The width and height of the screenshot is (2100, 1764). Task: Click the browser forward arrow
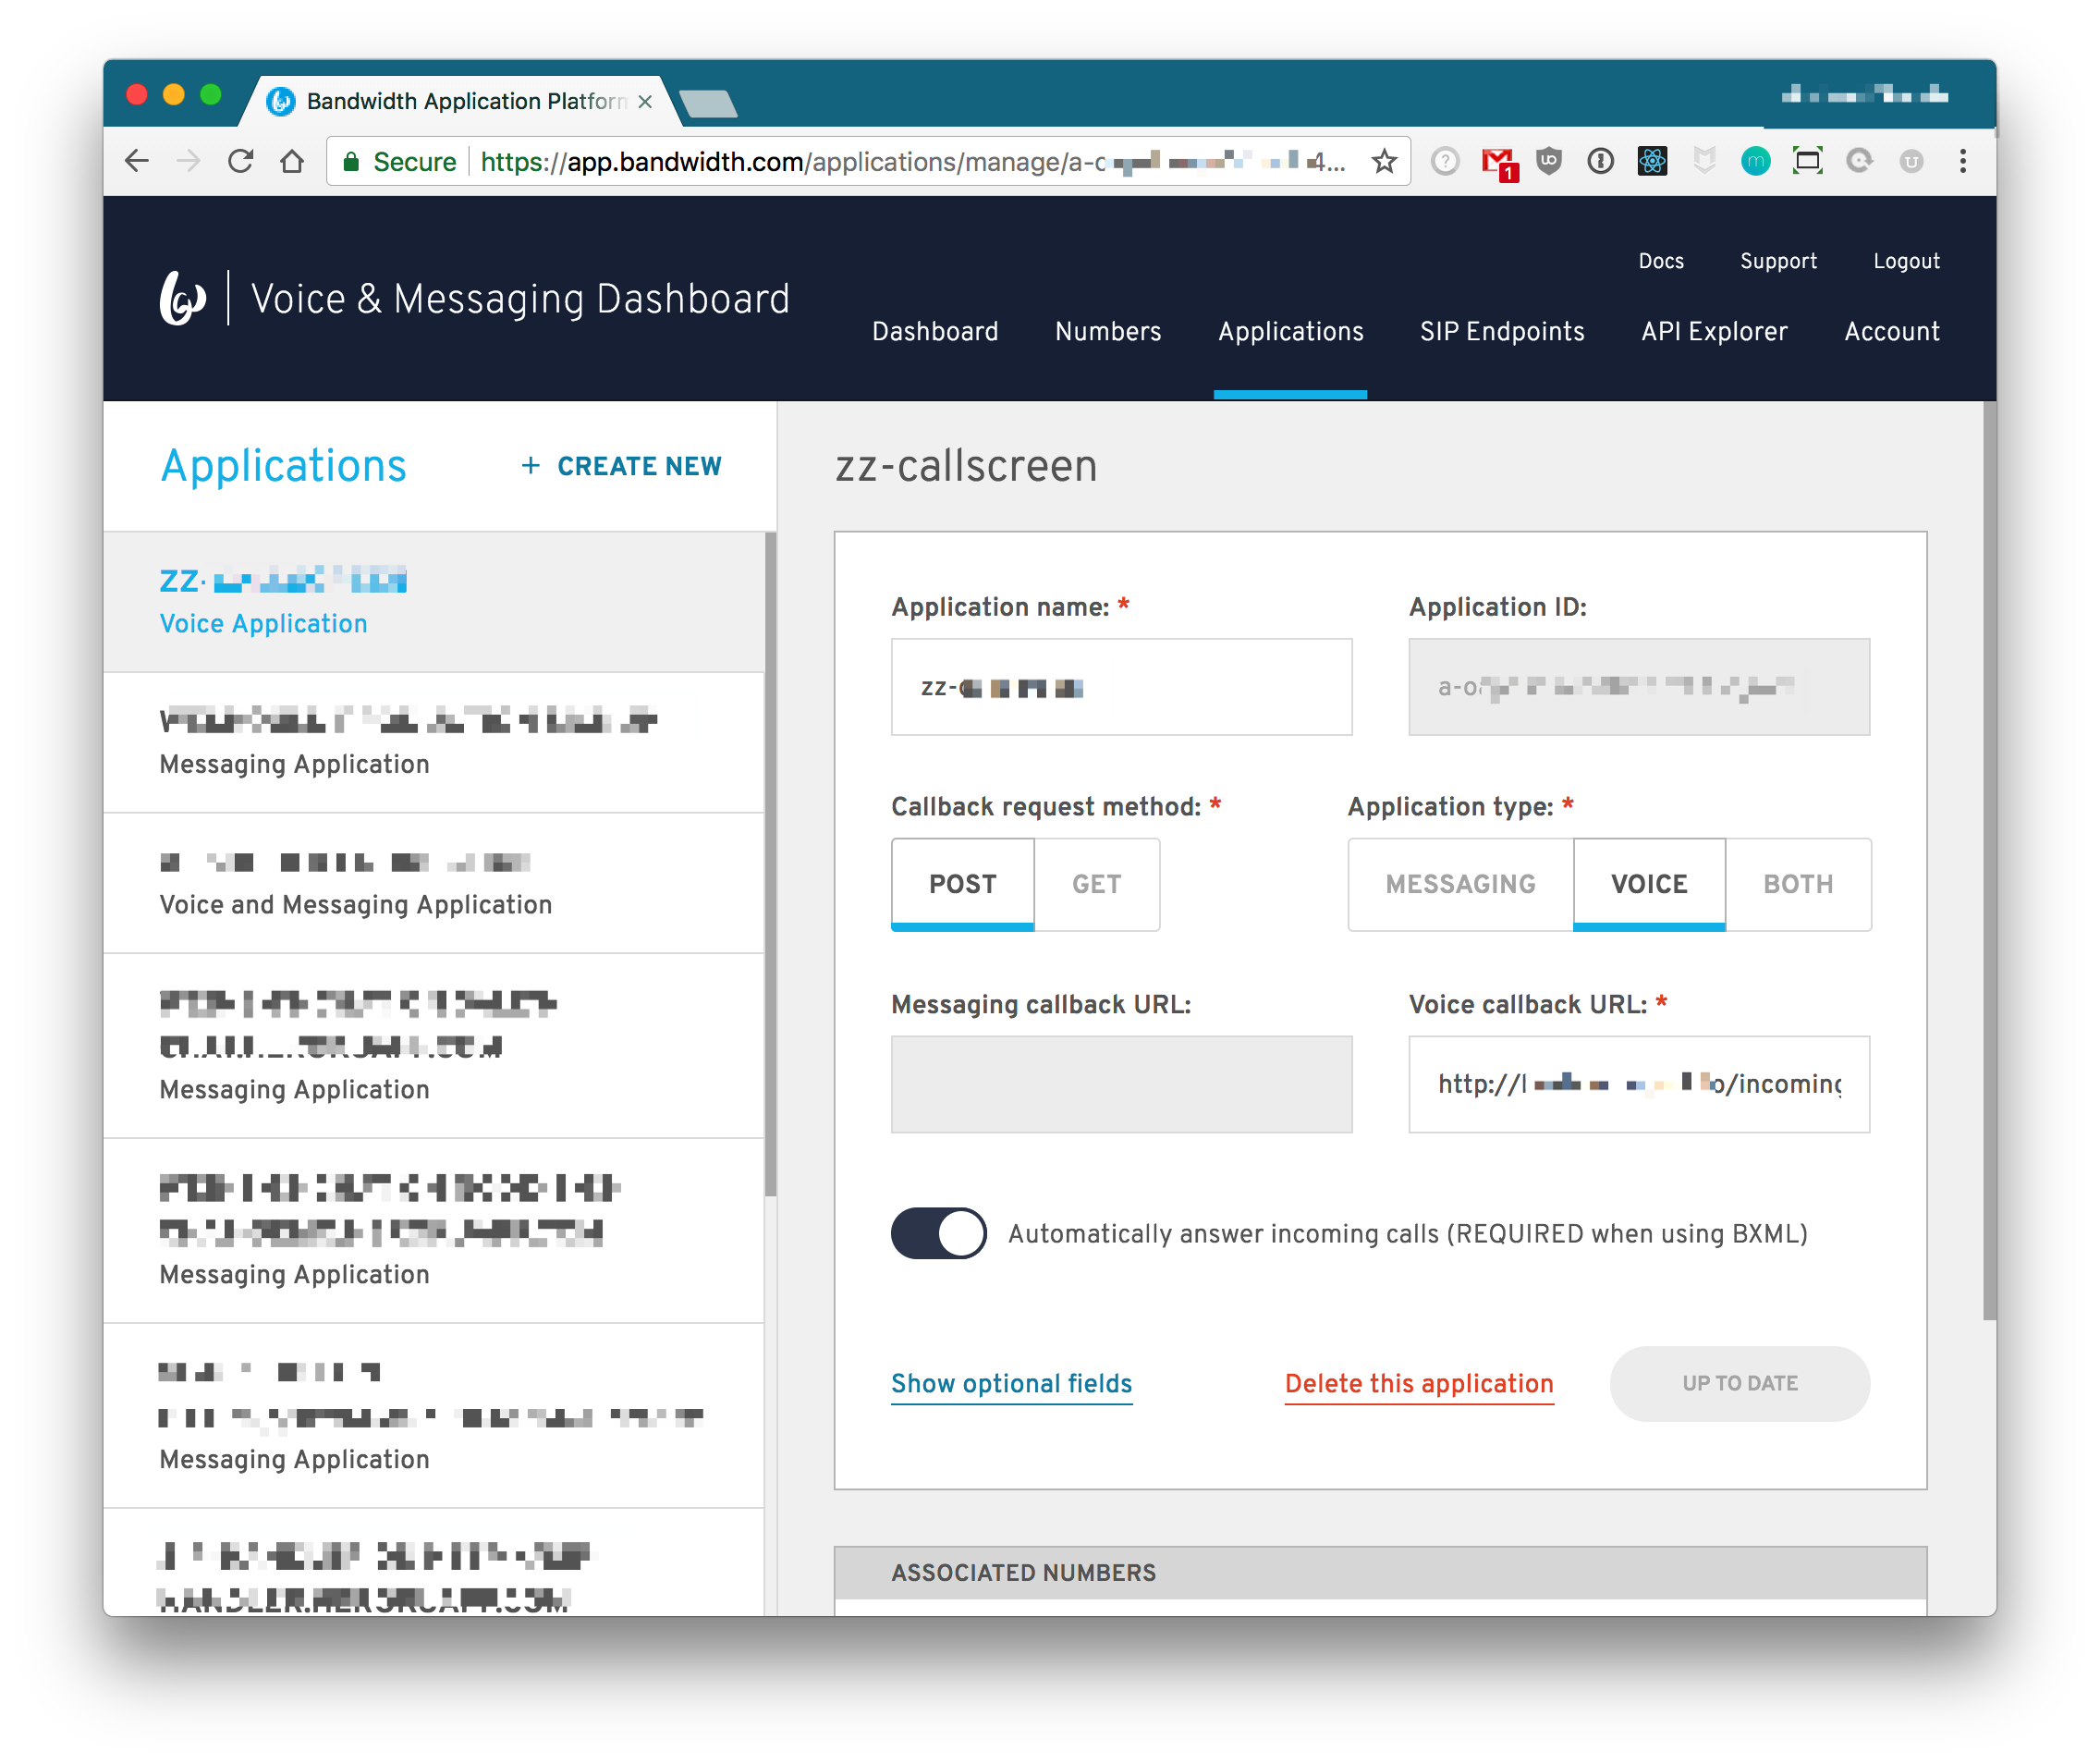[x=188, y=161]
